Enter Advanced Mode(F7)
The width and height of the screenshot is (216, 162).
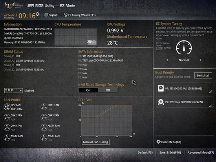(x=201, y=153)
